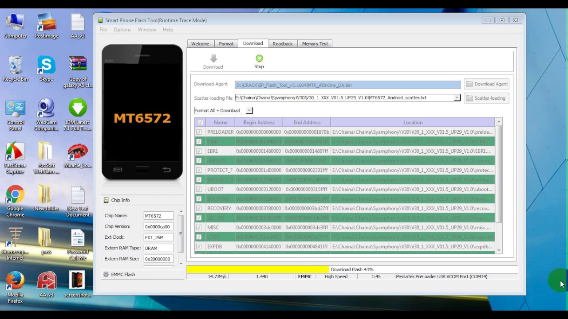The height and width of the screenshot is (319, 568).
Task: Click the Download Flash progress bar
Action: [x=352, y=269]
